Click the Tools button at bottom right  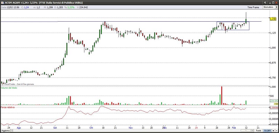[x=258, y=131]
